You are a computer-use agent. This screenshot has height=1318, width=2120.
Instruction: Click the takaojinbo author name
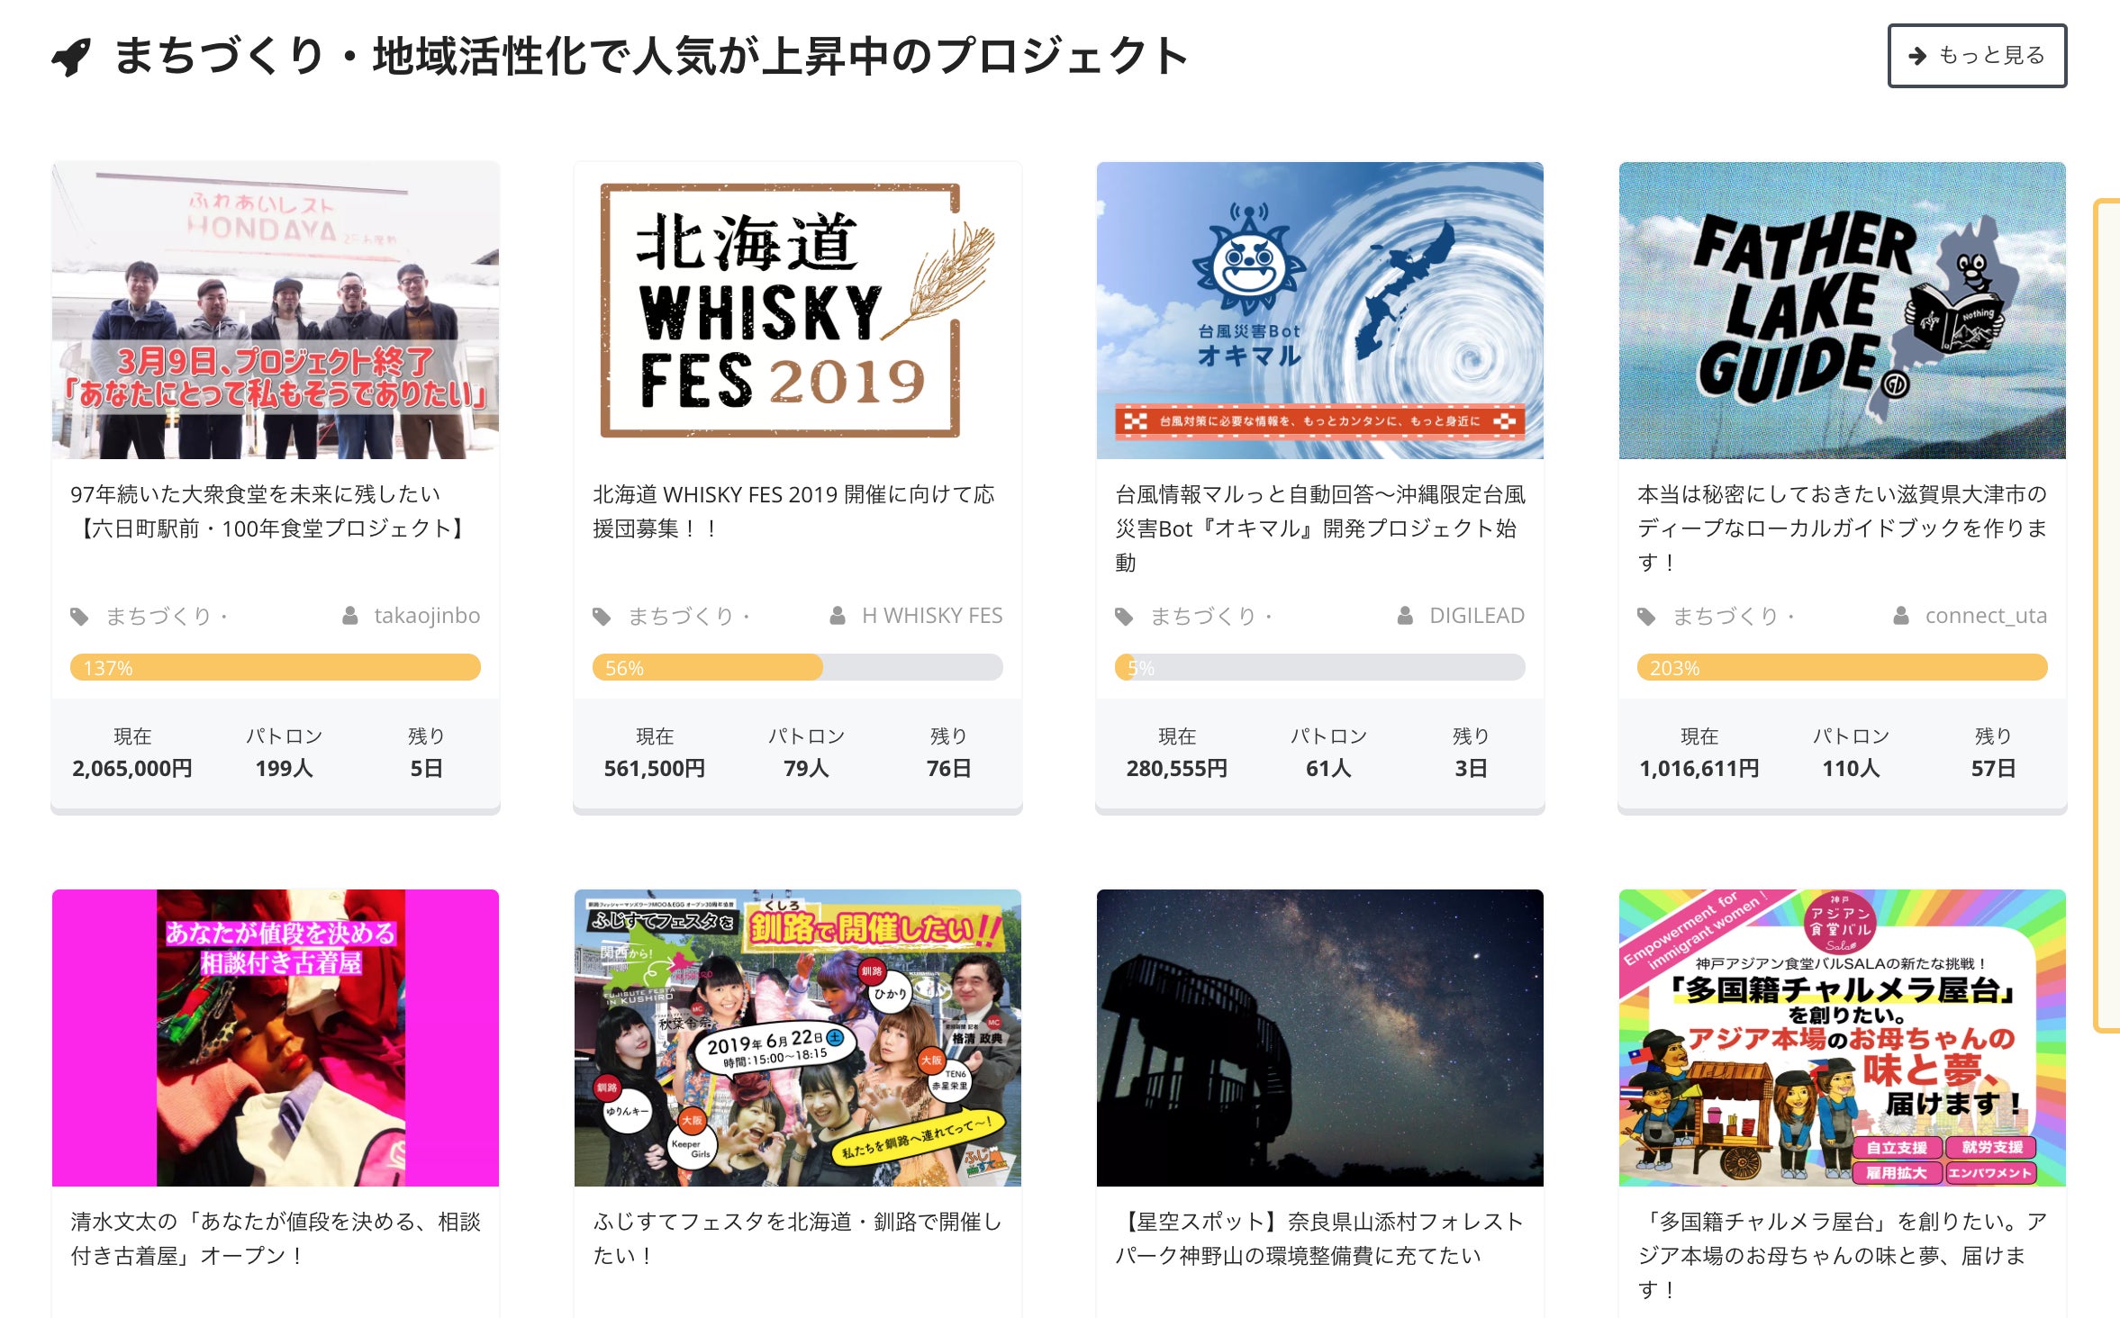tap(427, 616)
